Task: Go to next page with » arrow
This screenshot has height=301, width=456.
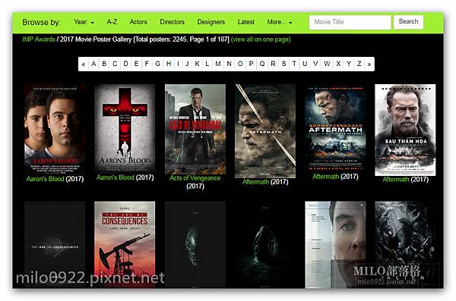Action: (369, 64)
